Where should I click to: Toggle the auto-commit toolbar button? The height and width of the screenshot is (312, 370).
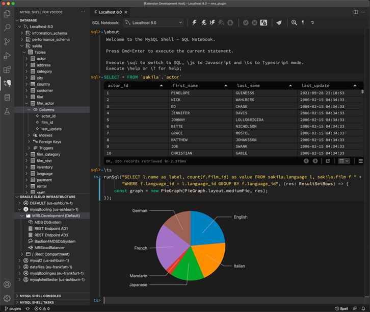click(x=263, y=22)
